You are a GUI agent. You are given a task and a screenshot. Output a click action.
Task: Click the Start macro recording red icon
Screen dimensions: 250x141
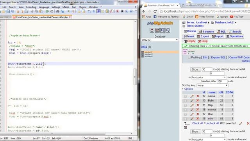(118, 11)
